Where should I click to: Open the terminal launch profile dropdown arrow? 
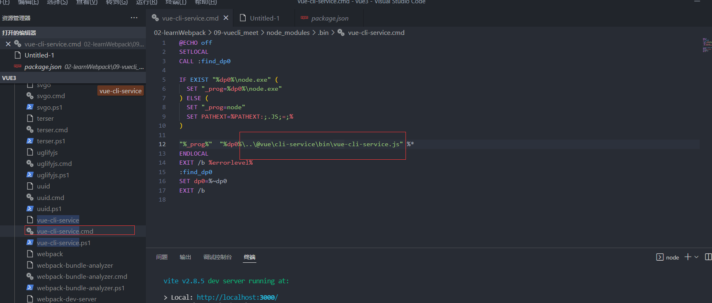[x=696, y=257]
